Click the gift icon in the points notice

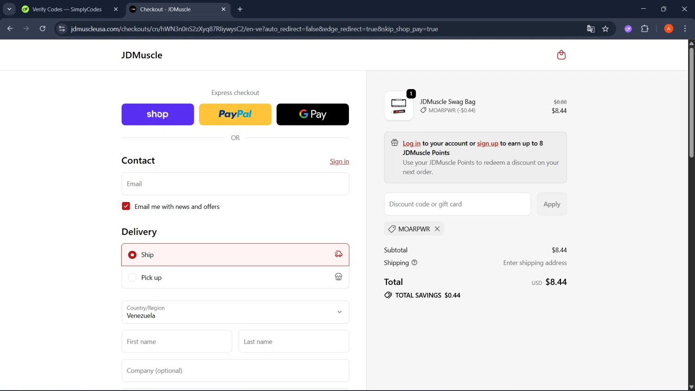point(395,143)
